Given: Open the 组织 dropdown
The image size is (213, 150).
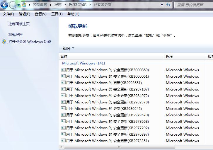Looking at the screenshot, I should point(68,48).
